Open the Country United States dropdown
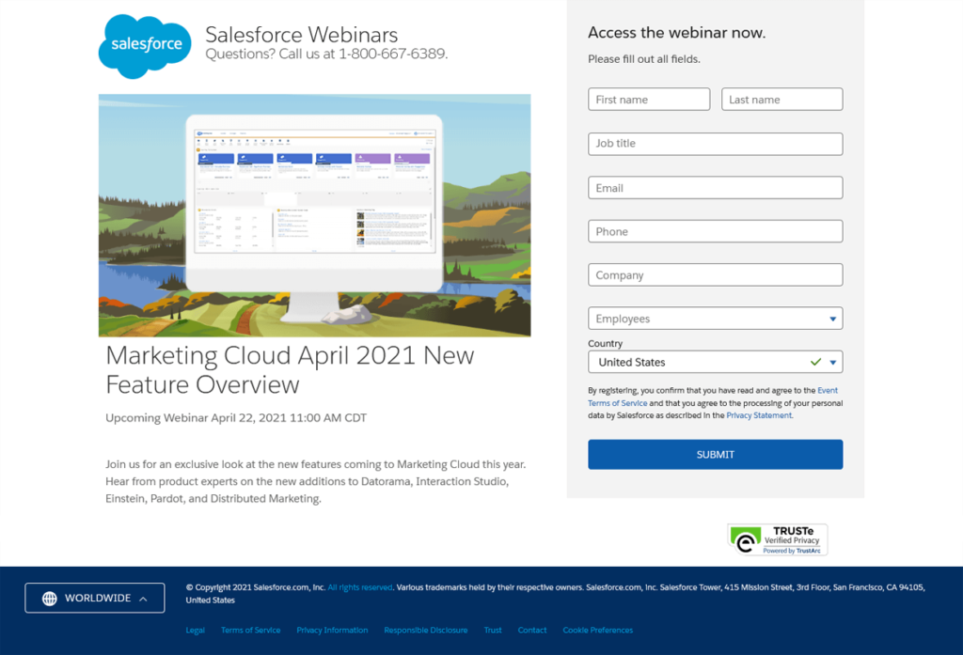Screen dimensions: 963x655 click(x=715, y=362)
